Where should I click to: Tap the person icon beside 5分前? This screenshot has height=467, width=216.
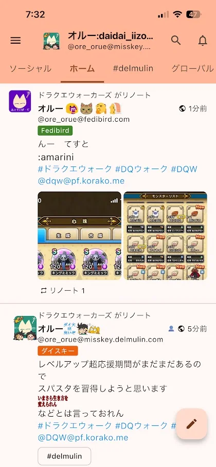[x=171, y=329]
